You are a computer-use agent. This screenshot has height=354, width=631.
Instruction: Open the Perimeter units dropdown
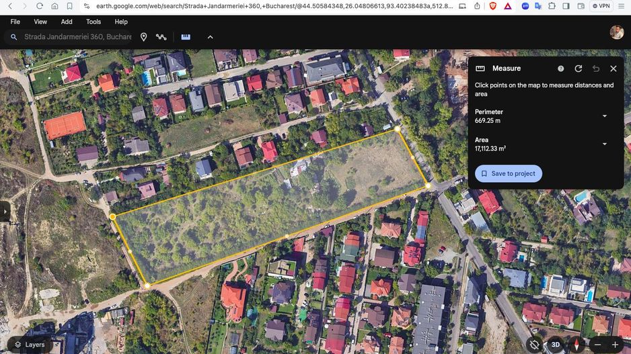[x=604, y=116]
